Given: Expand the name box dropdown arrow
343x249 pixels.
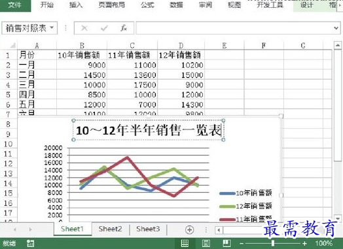Looking at the screenshot, I should coord(52,27).
